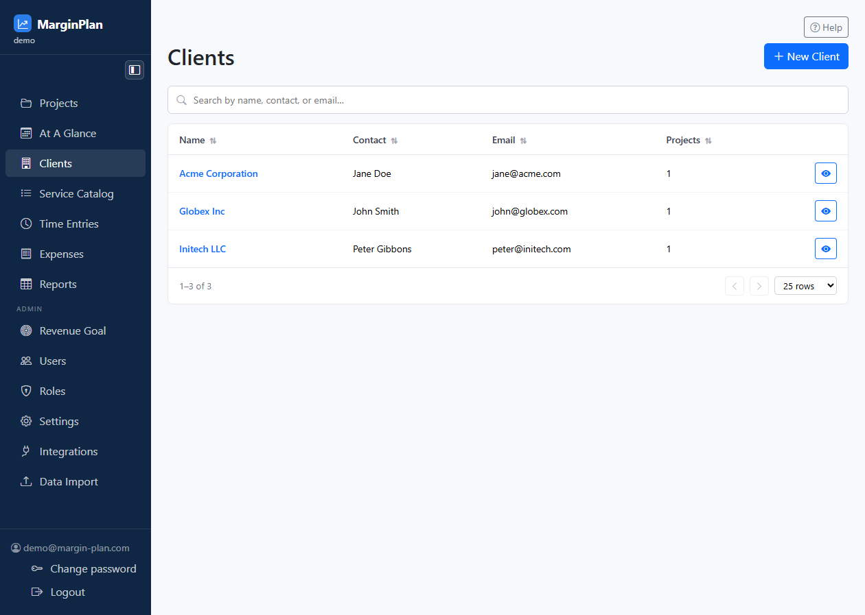This screenshot has width=865, height=615.
Task: Click the clock icon beside Time Entries
Action: click(26, 224)
